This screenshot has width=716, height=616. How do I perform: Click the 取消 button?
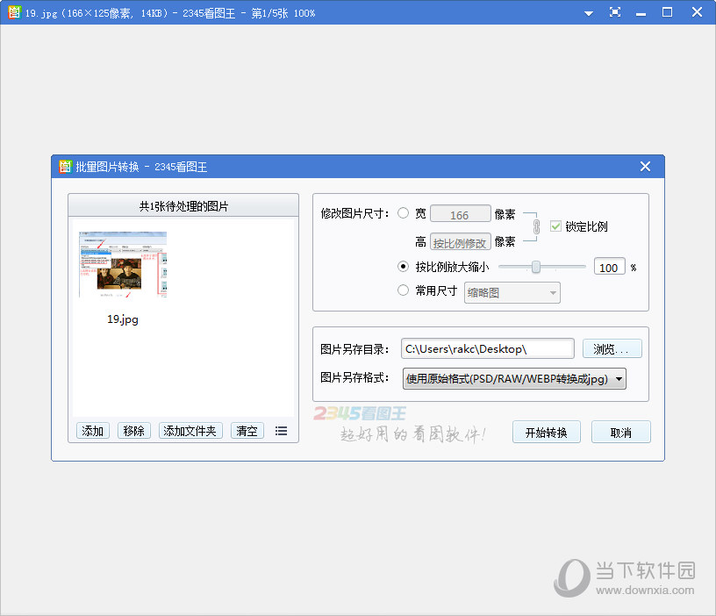(620, 432)
